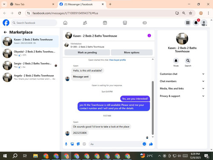Select Angela conversation in list

(30, 77)
